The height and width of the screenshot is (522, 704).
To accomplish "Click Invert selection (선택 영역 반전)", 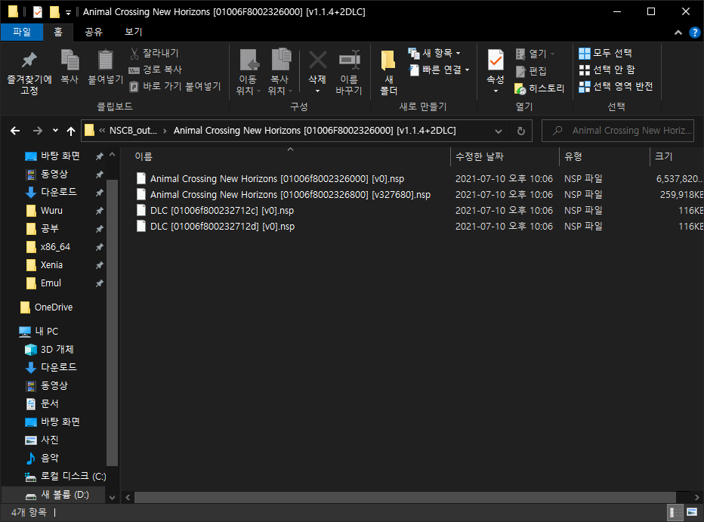I will click(x=616, y=86).
